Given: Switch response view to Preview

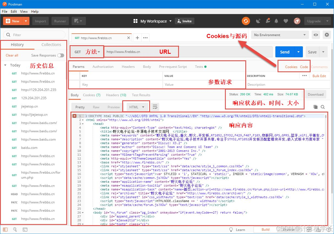Looking at the screenshot, I should (x=114, y=107).
